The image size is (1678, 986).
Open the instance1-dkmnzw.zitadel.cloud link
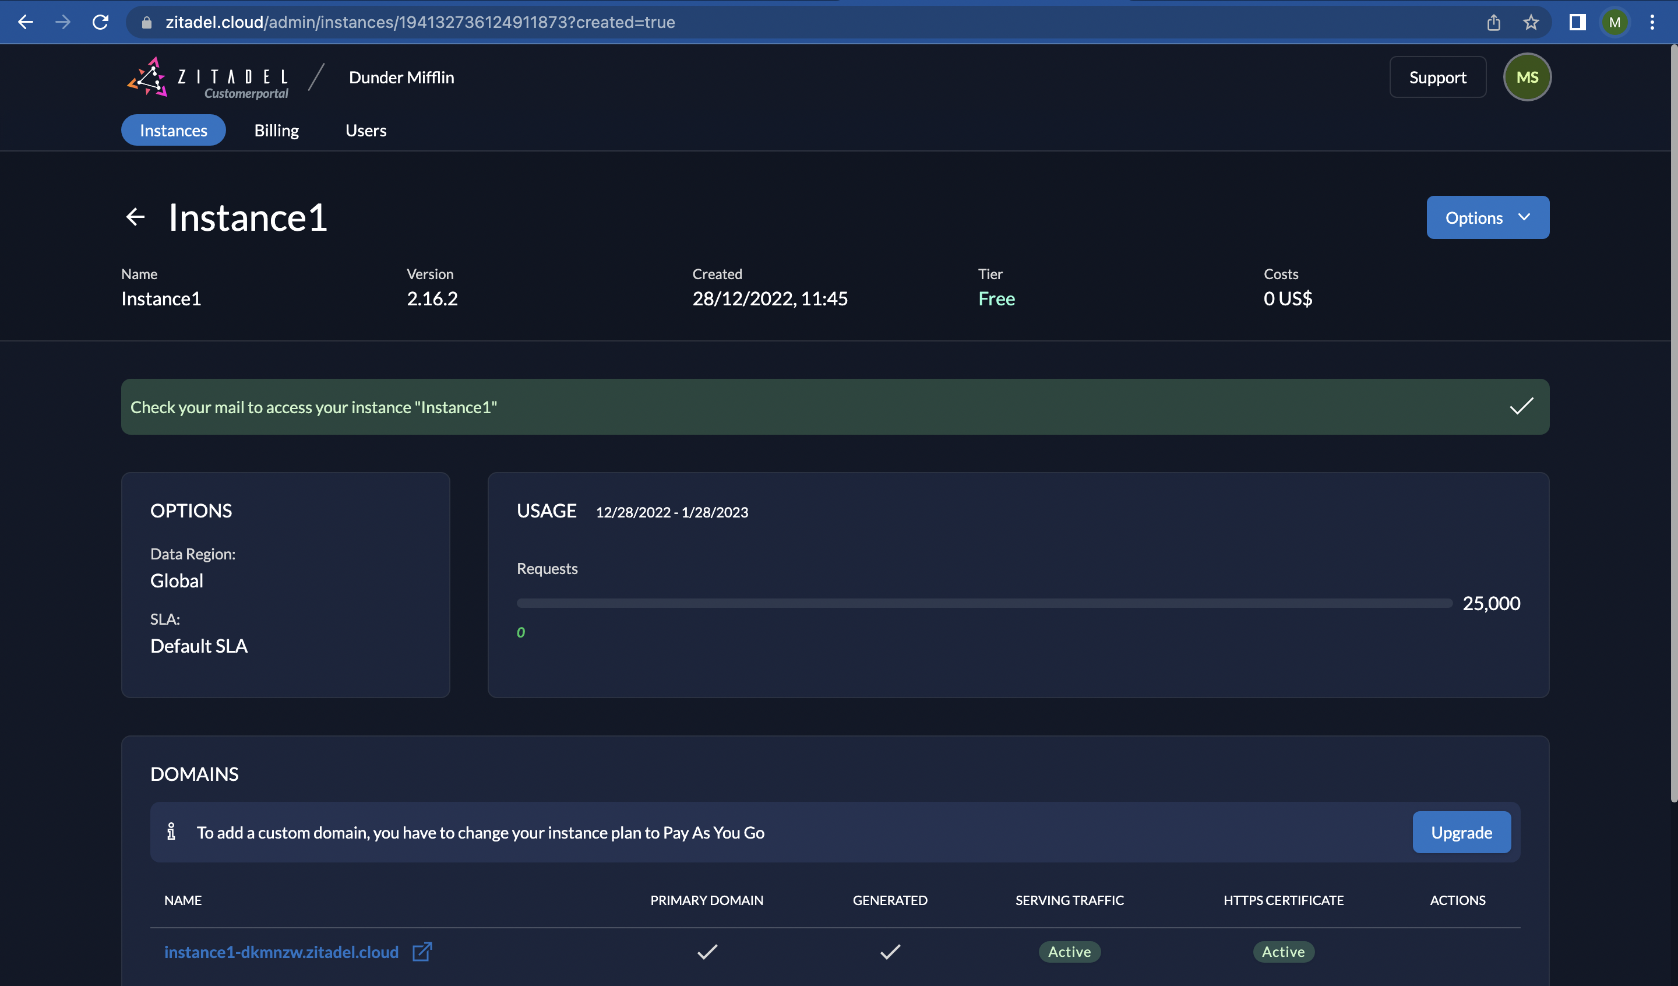pos(281,952)
